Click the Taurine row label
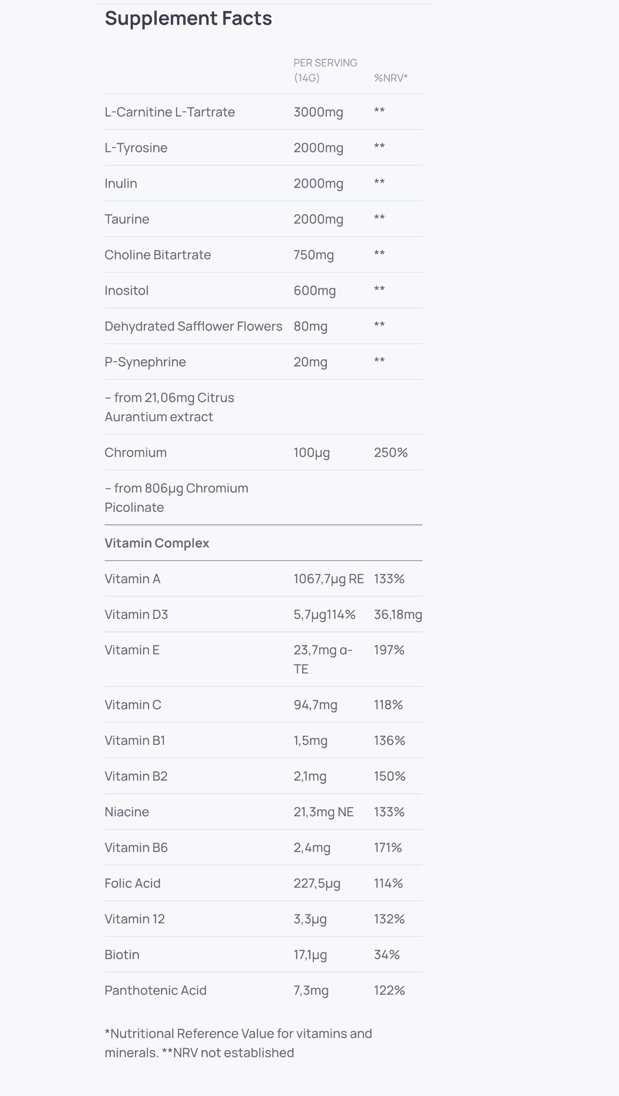The height and width of the screenshot is (1096, 619). [127, 219]
